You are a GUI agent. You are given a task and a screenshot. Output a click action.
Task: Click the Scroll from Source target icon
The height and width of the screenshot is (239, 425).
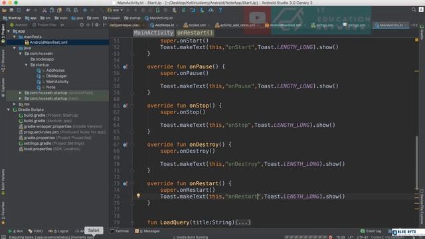(82, 25)
